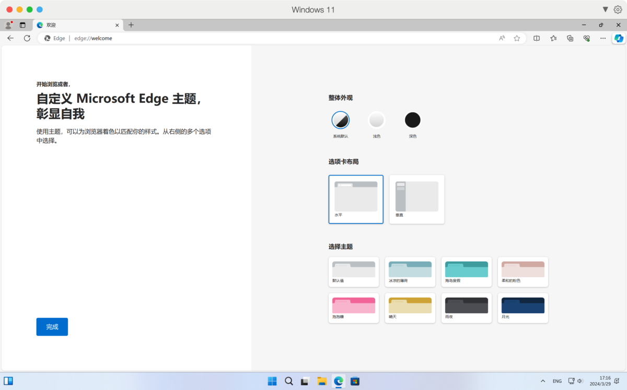Open the Collections icon
The height and width of the screenshot is (390, 627).
[x=570, y=38]
